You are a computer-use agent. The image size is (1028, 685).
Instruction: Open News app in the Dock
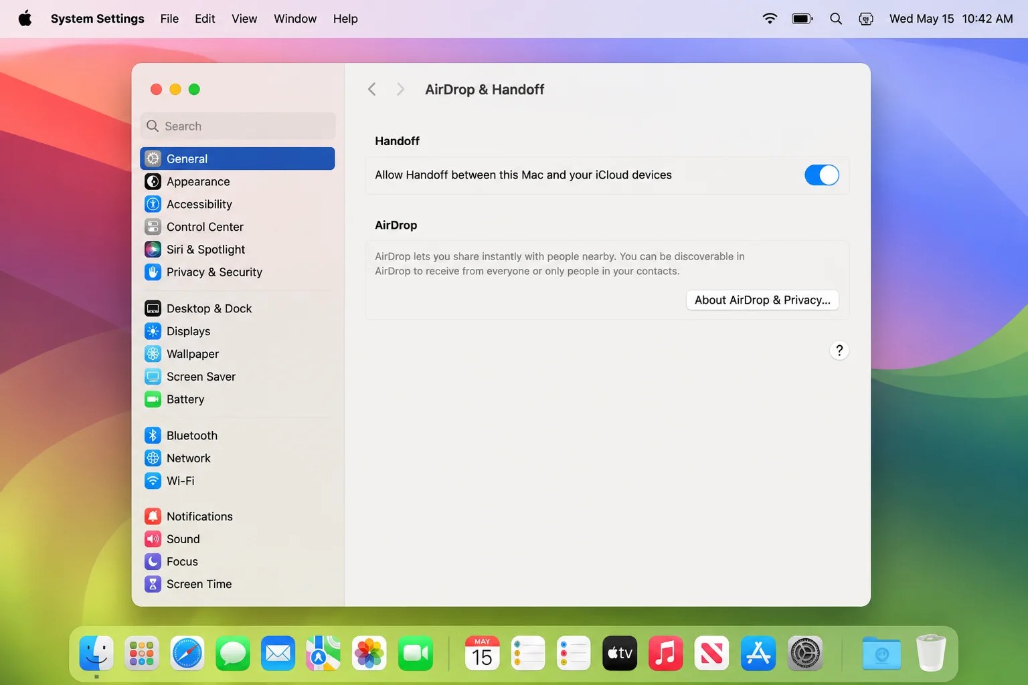(x=711, y=653)
